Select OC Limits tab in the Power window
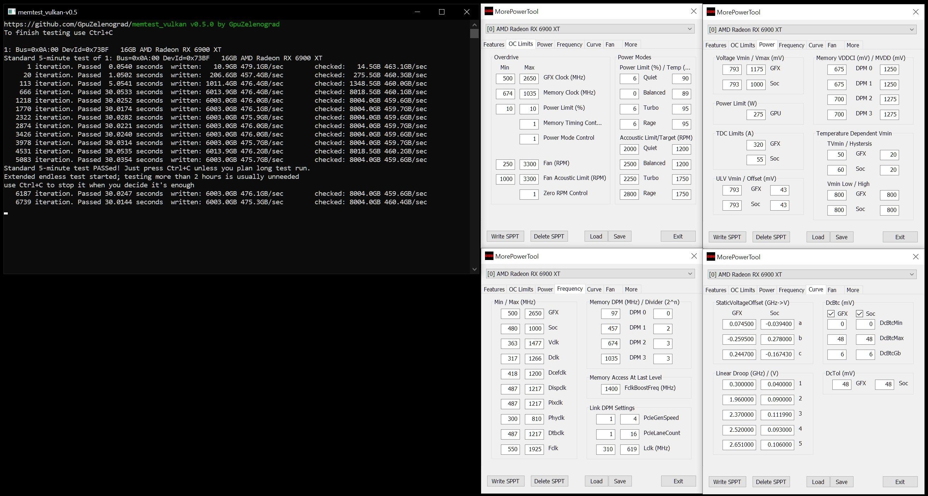The height and width of the screenshot is (496, 928). (x=742, y=46)
